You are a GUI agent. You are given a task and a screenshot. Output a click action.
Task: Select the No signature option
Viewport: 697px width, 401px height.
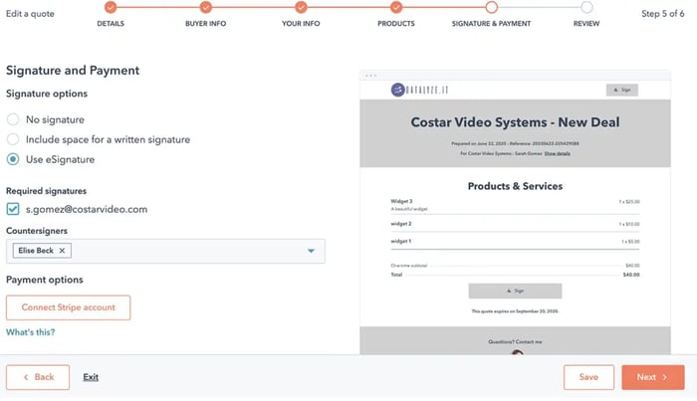(13, 119)
